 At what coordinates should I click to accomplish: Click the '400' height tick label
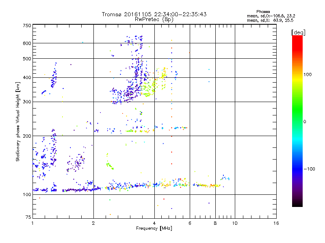(27, 78)
